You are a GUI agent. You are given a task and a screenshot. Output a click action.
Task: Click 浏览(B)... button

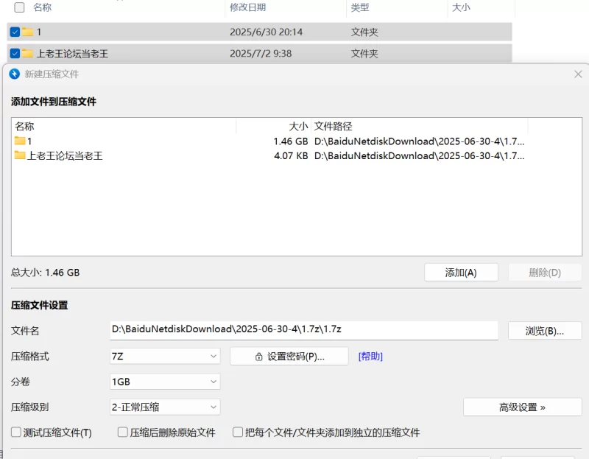(x=545, y=331)
